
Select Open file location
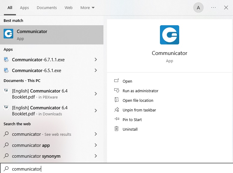[x=138, y=100]
